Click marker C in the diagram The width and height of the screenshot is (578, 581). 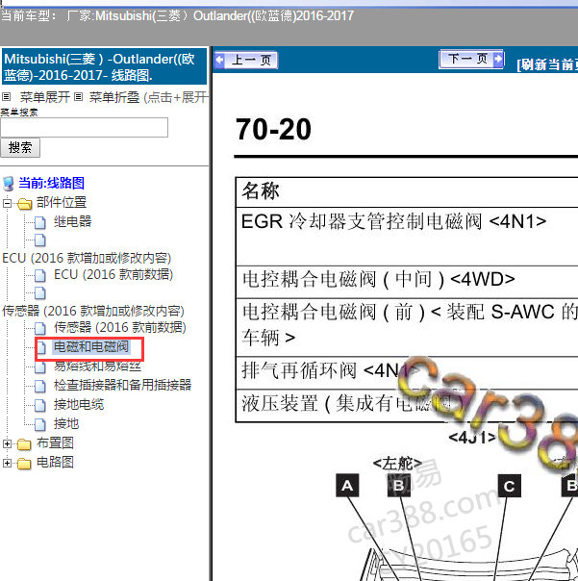pos(510,486)
